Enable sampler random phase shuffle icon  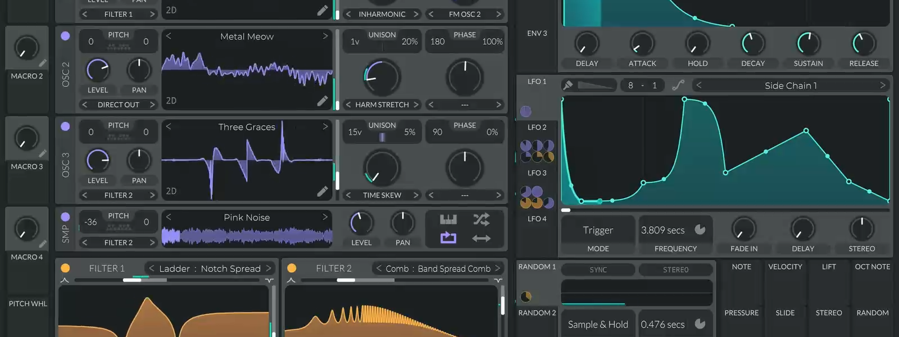coord(481,219)
